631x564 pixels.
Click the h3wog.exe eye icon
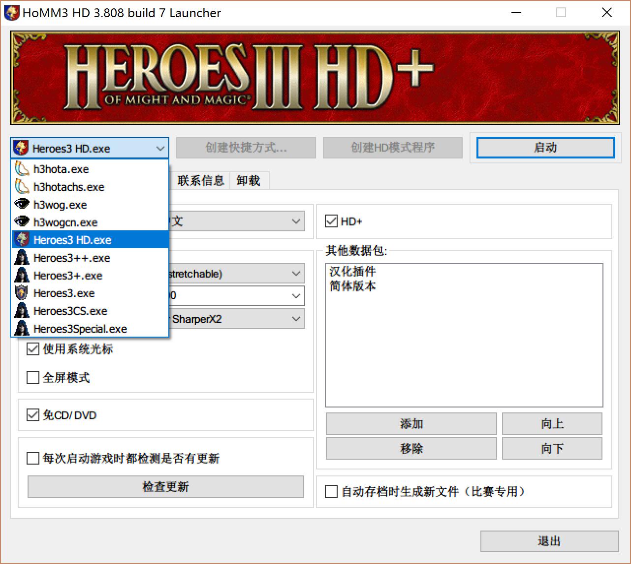click(x=22, y=204)
